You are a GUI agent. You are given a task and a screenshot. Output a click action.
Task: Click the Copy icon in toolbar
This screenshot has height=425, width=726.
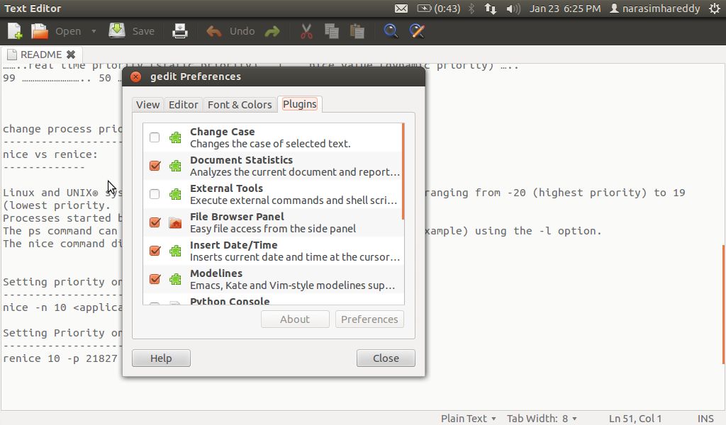coord(332,31)
